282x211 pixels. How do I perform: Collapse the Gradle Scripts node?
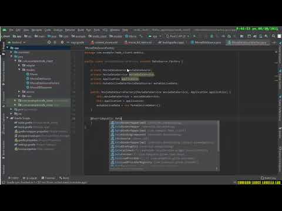[8, 118]
